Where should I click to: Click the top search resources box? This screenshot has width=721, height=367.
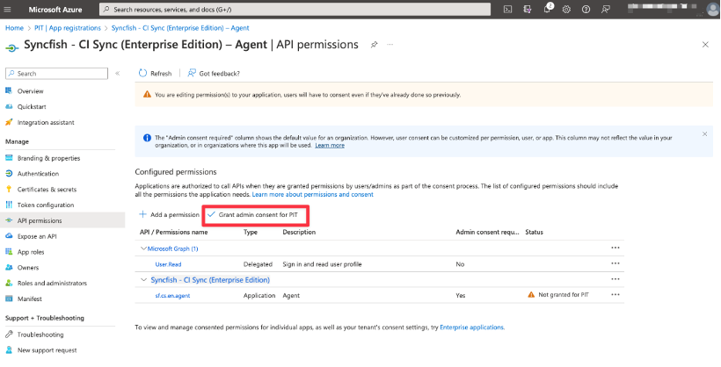[295, 9]
